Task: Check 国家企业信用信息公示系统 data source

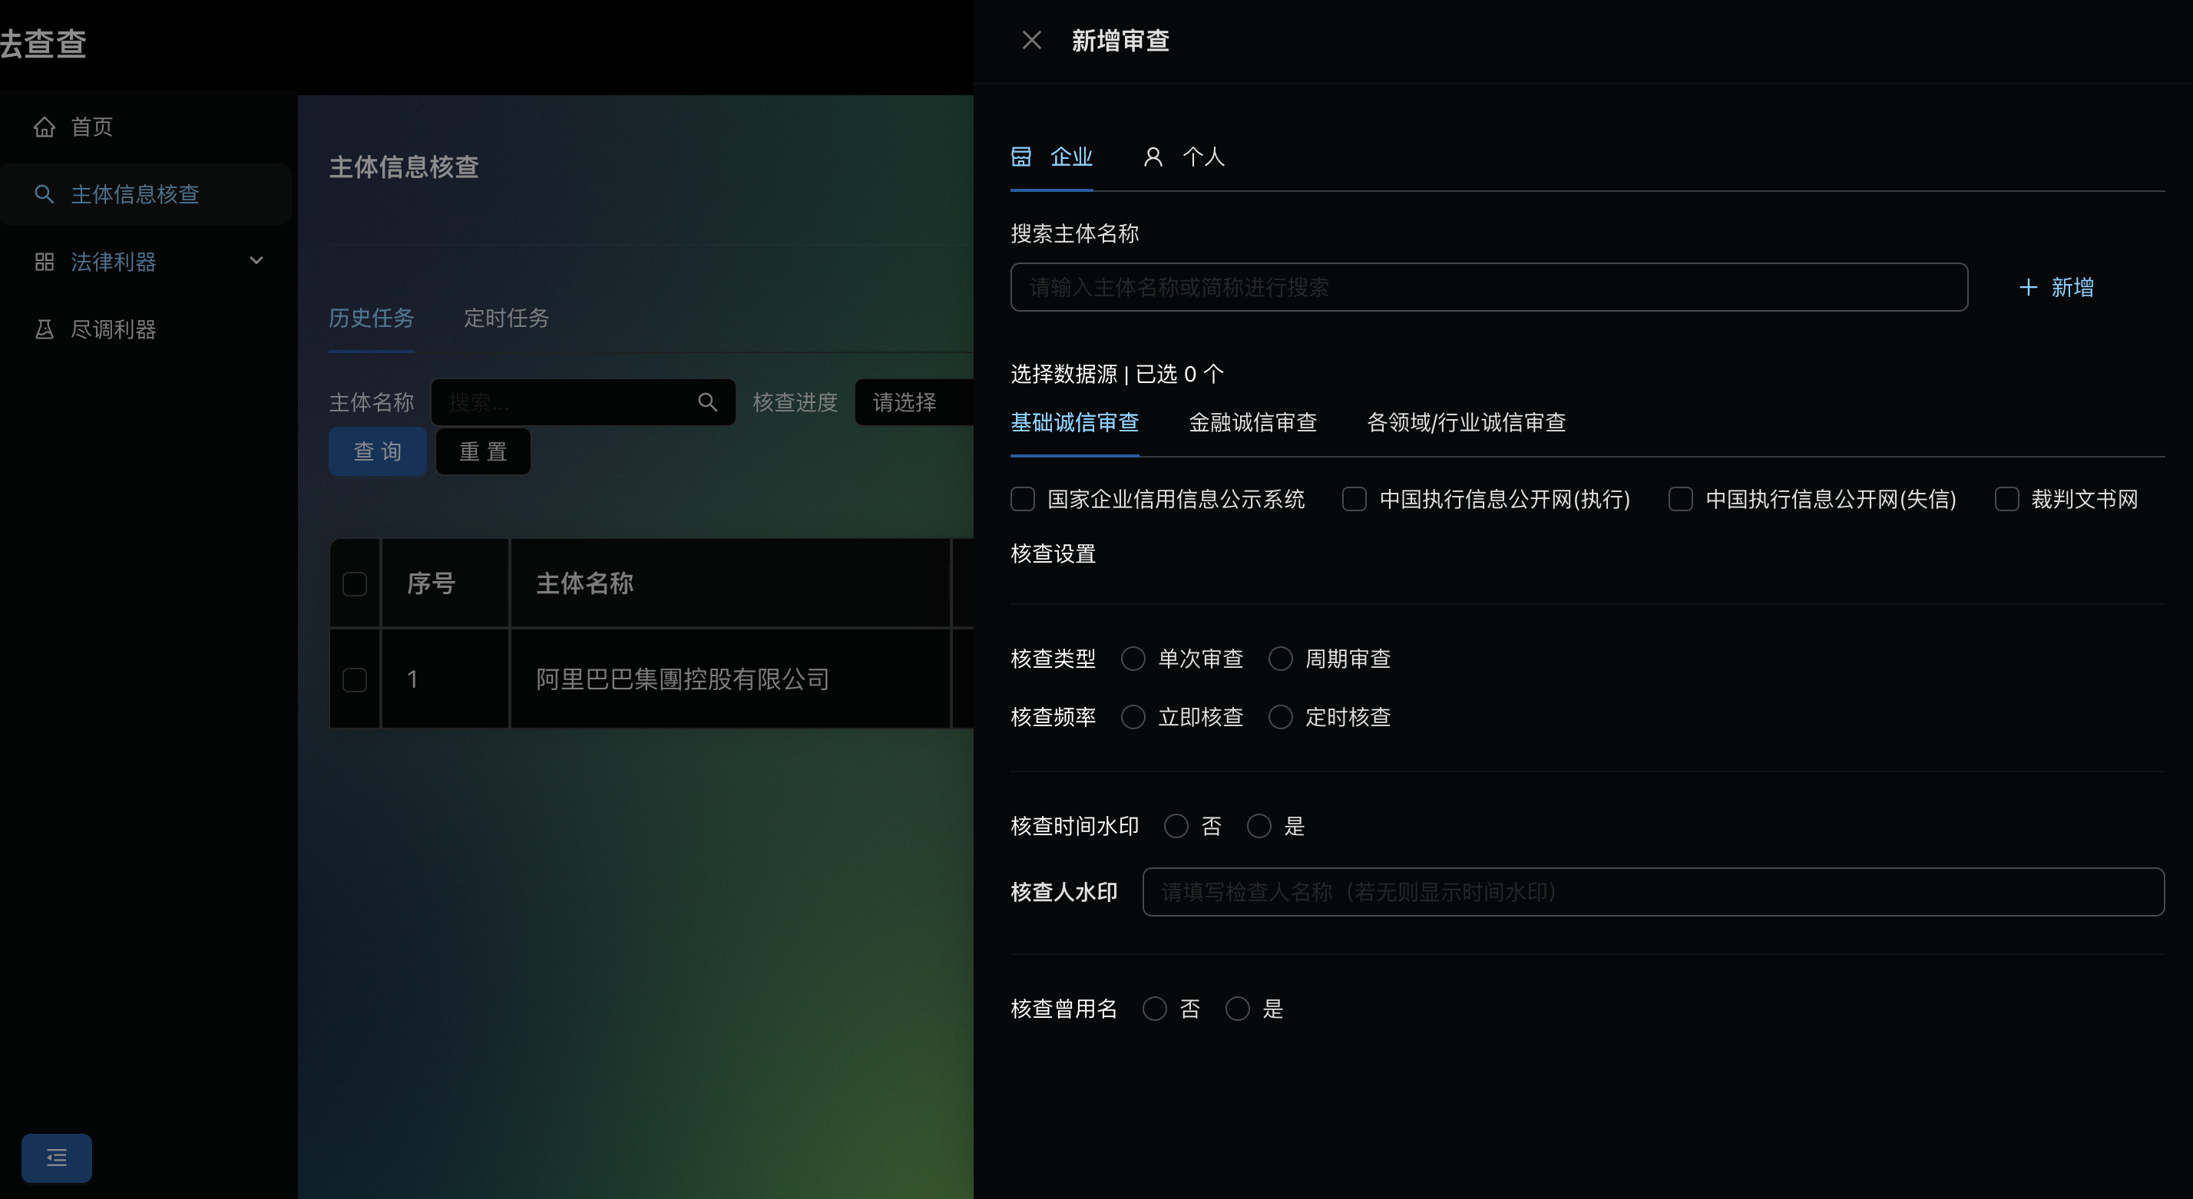Action: (1023, 499)
